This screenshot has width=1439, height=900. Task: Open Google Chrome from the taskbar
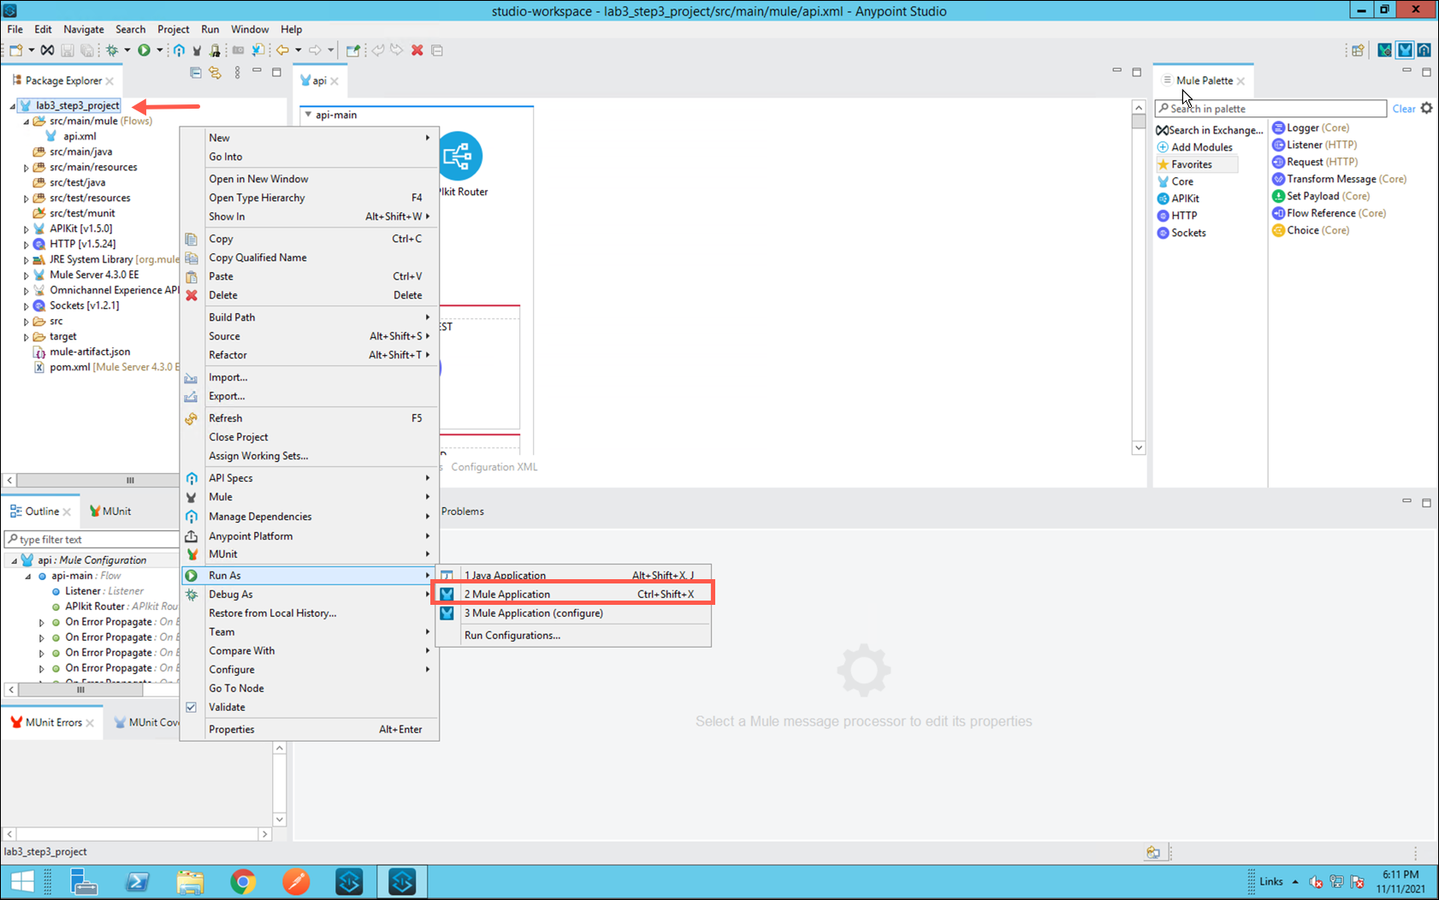(x=243, y=881)
